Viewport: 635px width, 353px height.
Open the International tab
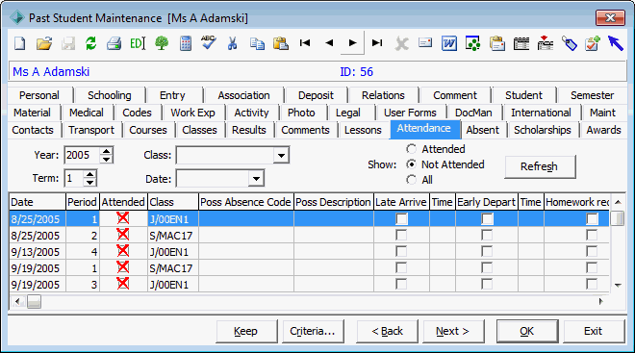click(x=541, y=113)
